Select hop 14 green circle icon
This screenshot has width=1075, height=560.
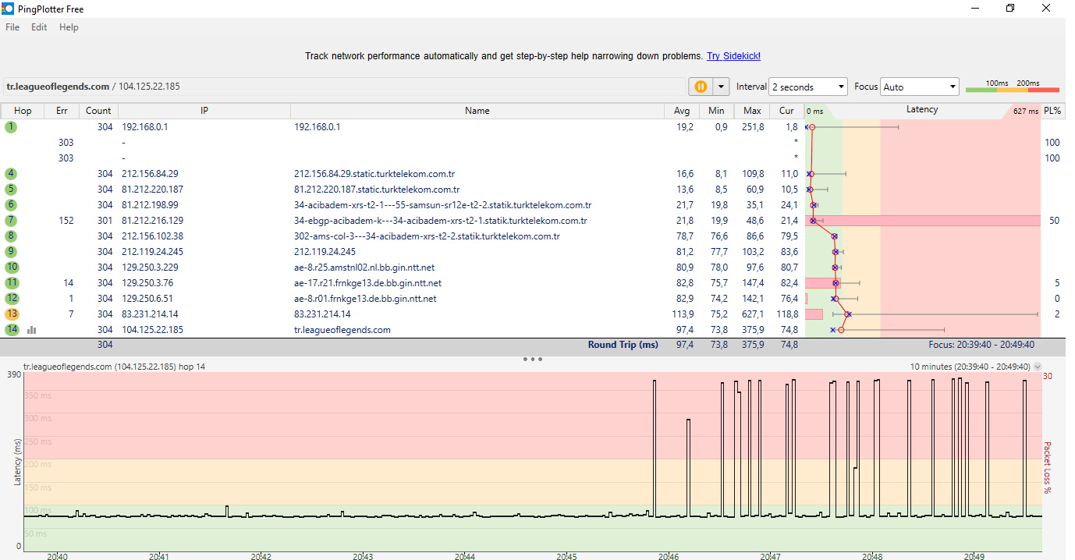pyautogui.click(x=12, y=329)
